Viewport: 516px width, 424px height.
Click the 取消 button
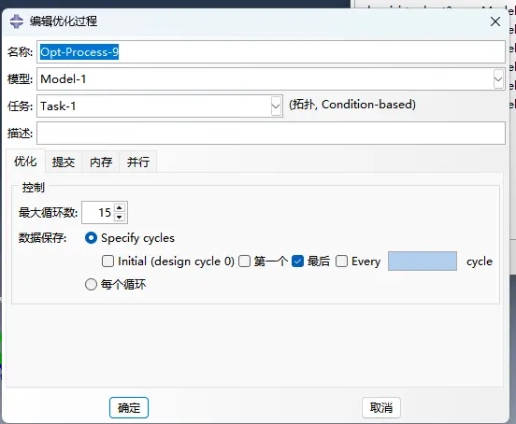[381, 407]
